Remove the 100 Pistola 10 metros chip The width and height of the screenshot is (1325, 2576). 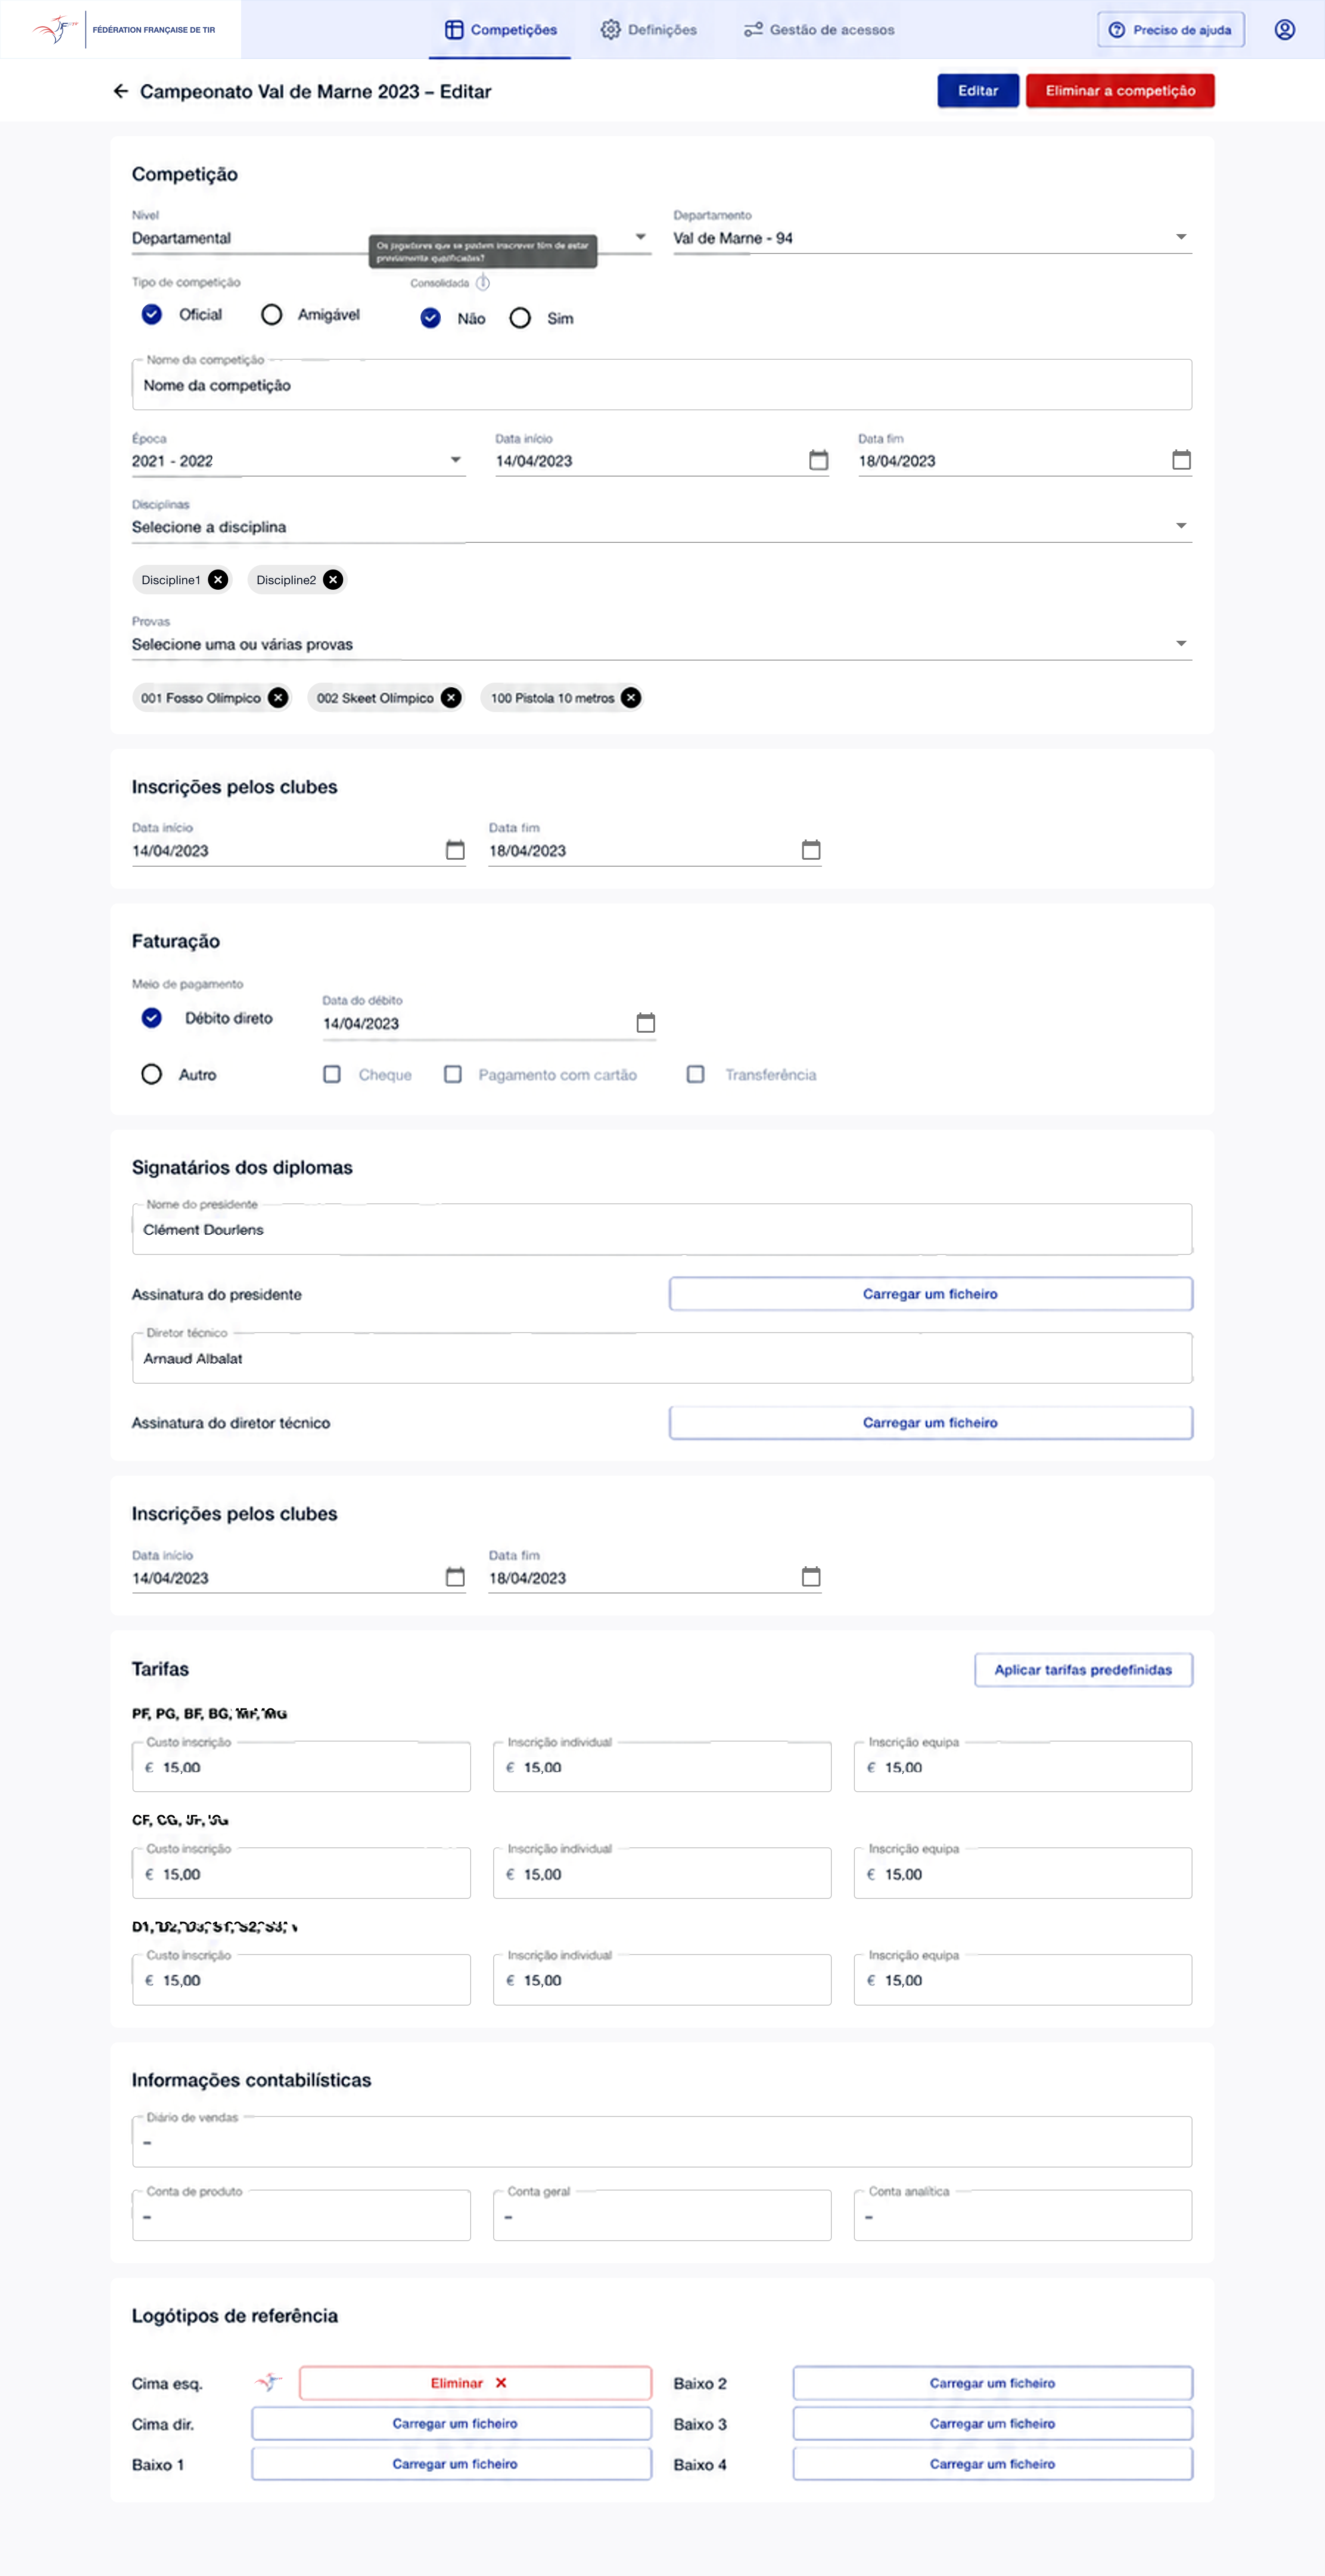pos(631,698)
